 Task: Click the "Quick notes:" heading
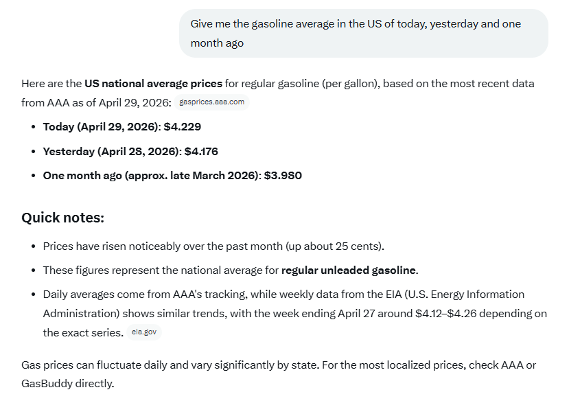pos(62,218)
